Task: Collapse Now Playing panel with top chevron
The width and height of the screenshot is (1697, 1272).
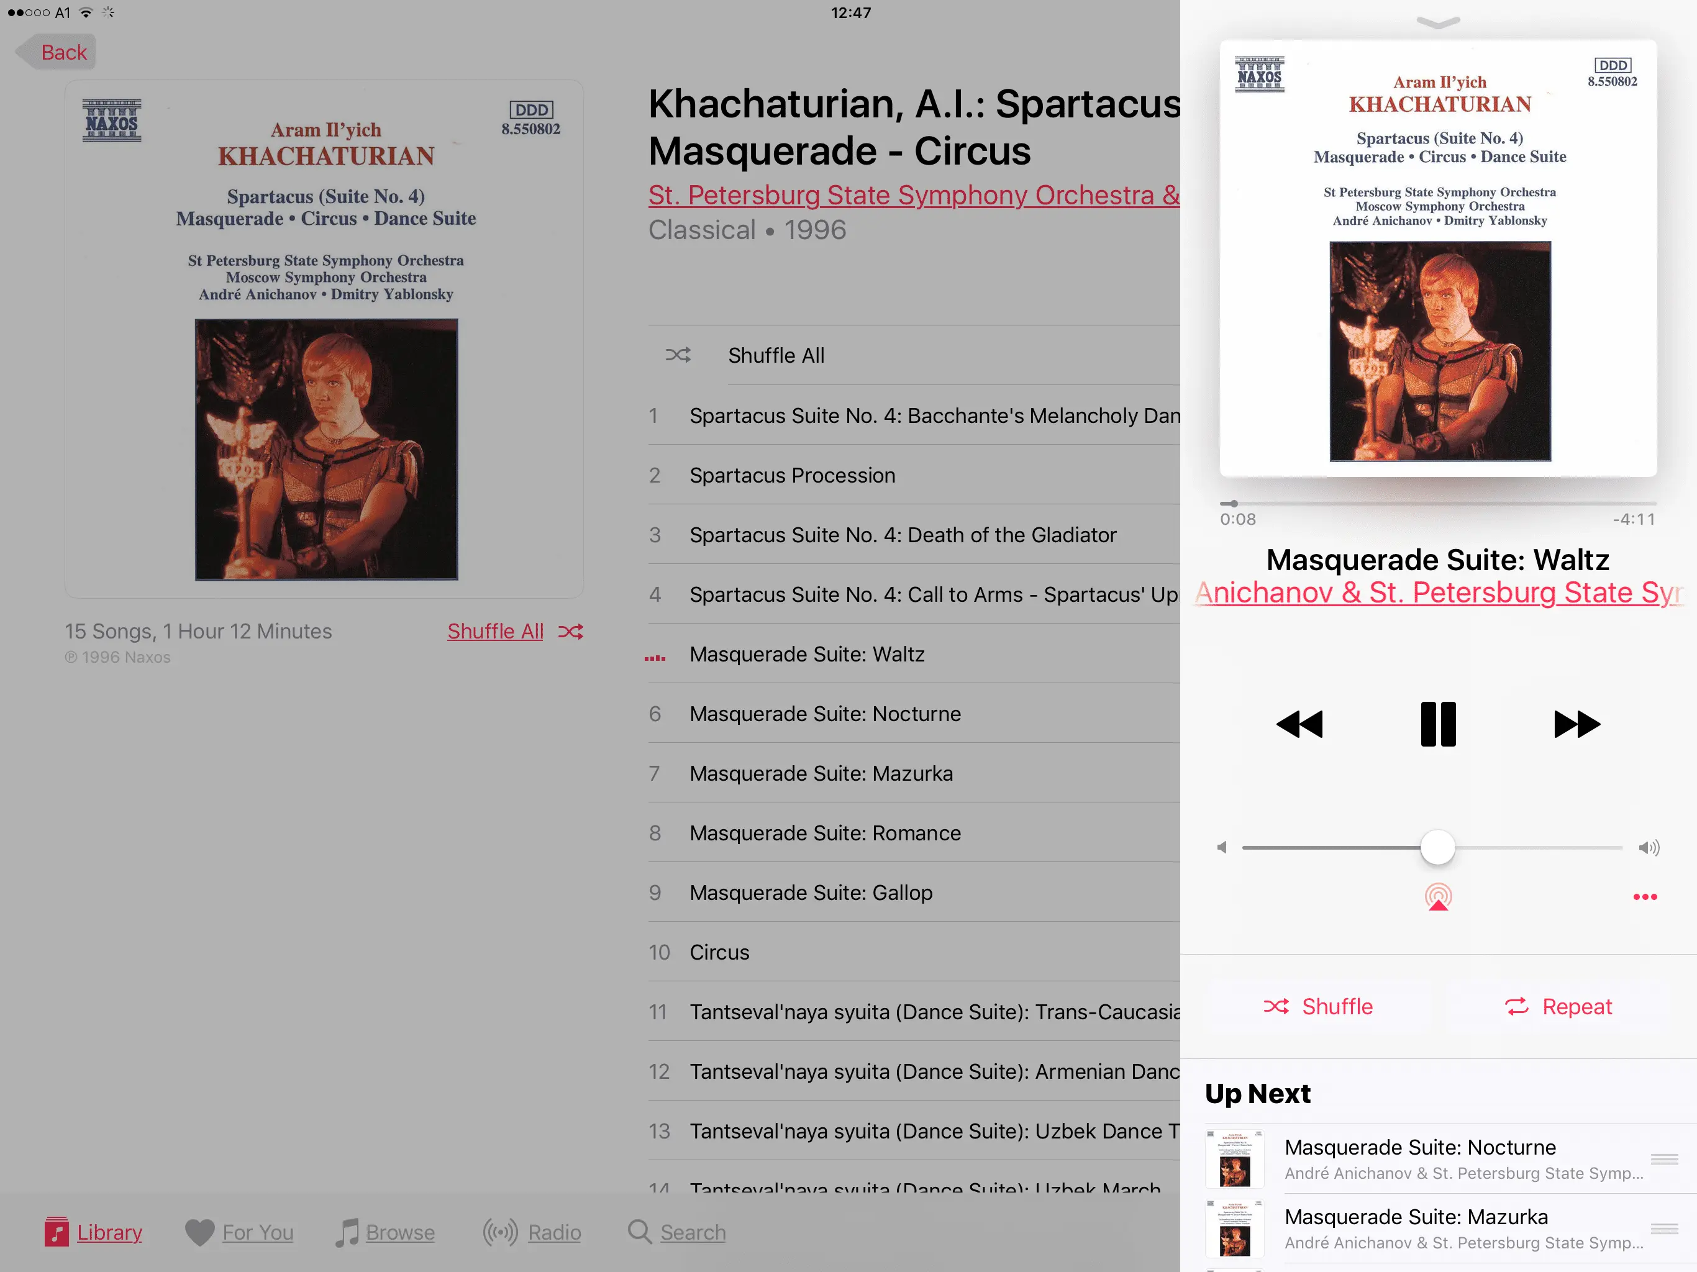Action: 1438,23
